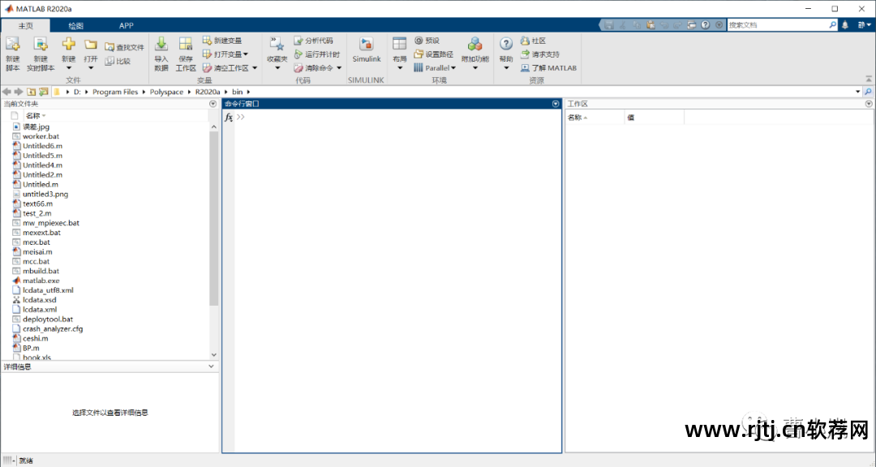This screenshot has width=876, height=467.
Task: Open the 工作区 panel actions menu
Action: click(869, 104)
